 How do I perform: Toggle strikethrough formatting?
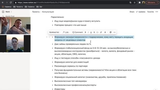point(94,32)
